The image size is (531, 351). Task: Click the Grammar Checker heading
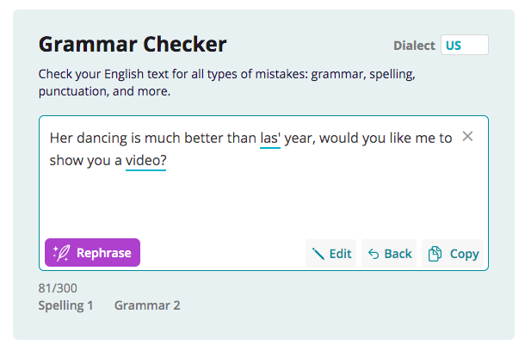[x=133, y=45]
